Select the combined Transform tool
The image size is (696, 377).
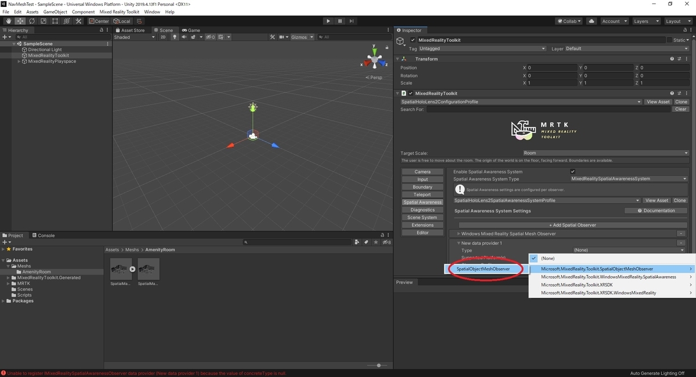pos(66,21)
